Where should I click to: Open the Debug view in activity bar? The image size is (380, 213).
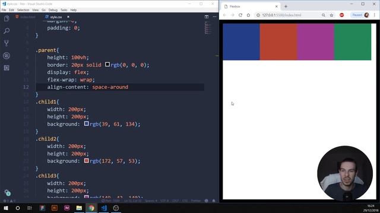[x=7, y=56]
